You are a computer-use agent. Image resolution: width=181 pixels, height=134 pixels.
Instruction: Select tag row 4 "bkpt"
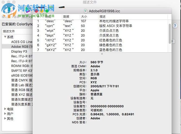click(100, 35)
